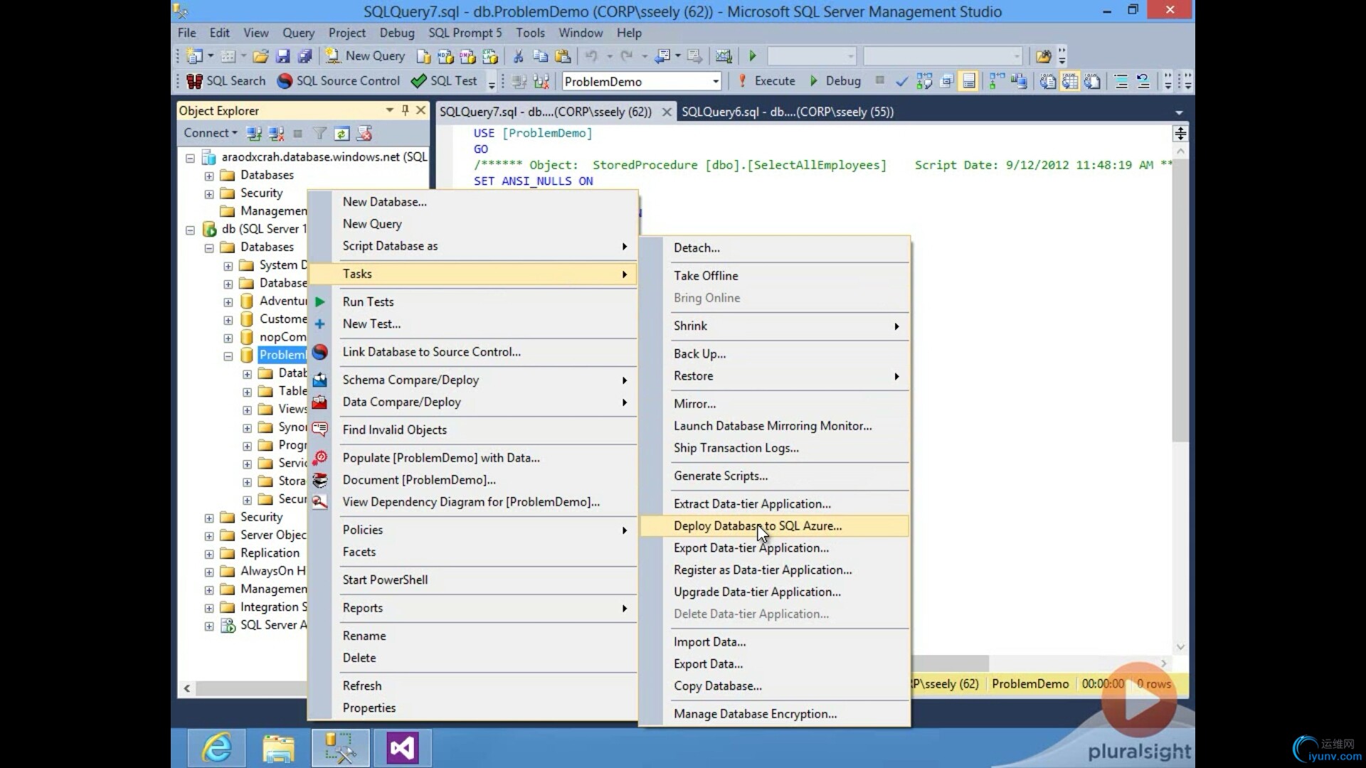Image resolution: width=1366 pixels, height=768 pixels.
Task: Click Refresh icon in Object Explorer toolbar
Action: pos(341,133)
